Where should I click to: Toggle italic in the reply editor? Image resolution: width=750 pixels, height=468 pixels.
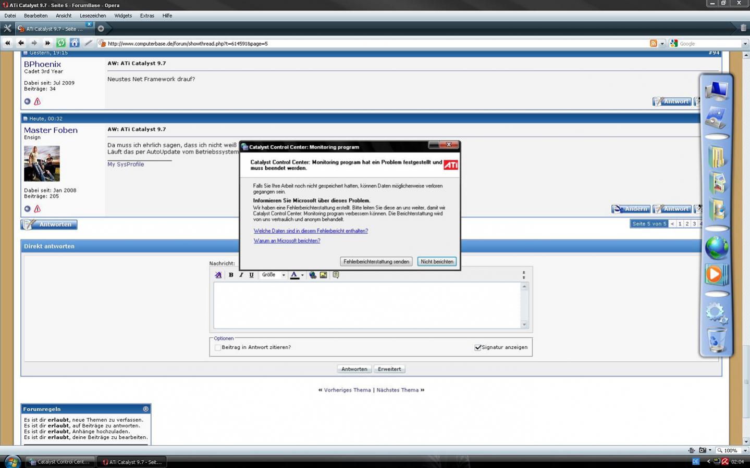pos(241,275)
